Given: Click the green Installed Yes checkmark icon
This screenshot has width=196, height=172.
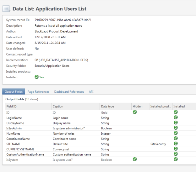Looking at the screenshot, I should 36,77.
